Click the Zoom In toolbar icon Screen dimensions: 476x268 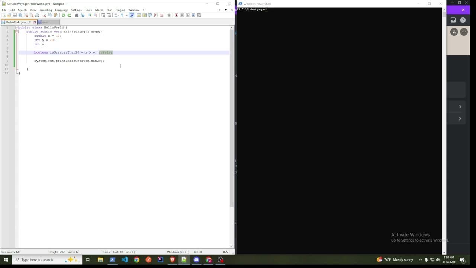point(90,15)
